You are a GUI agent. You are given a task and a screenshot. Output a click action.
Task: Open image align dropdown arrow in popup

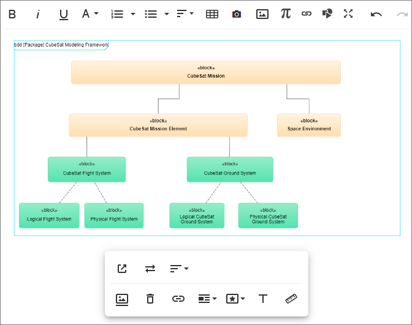click(x=186, y=268)
